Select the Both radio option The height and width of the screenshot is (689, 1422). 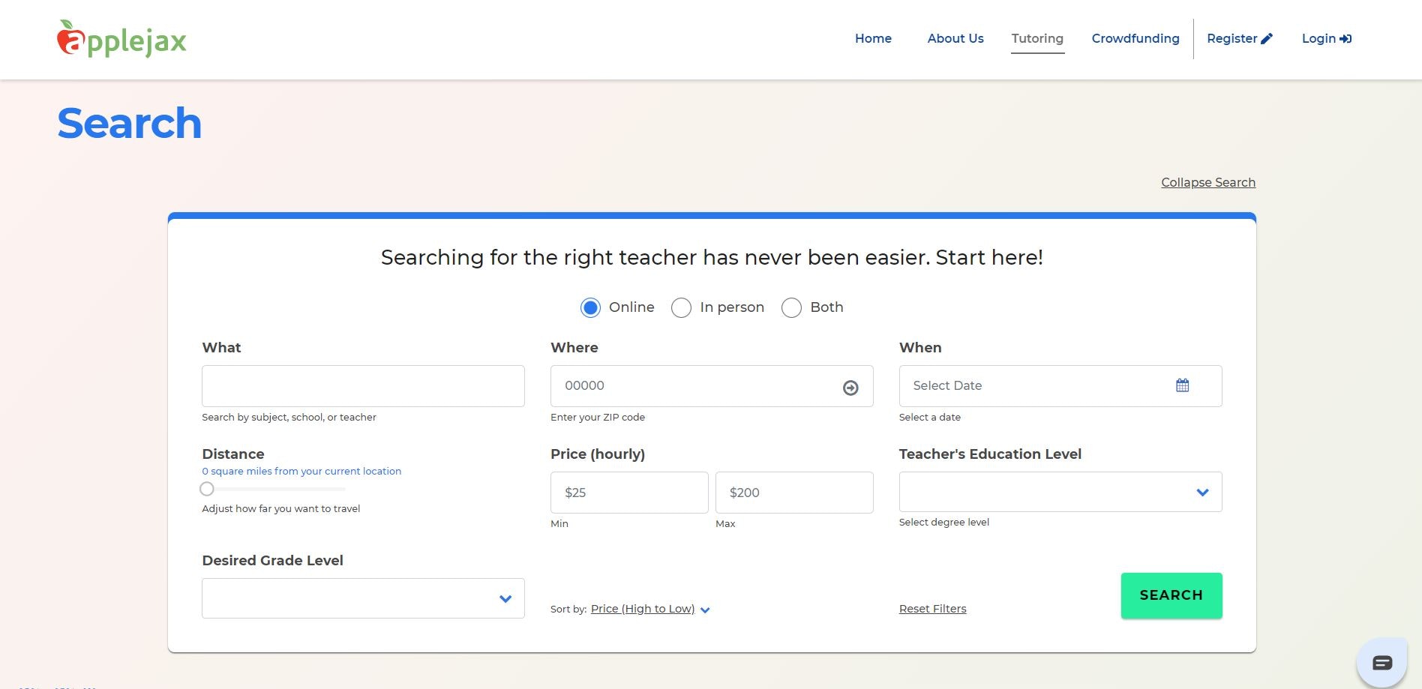click(x=791, y=307)
